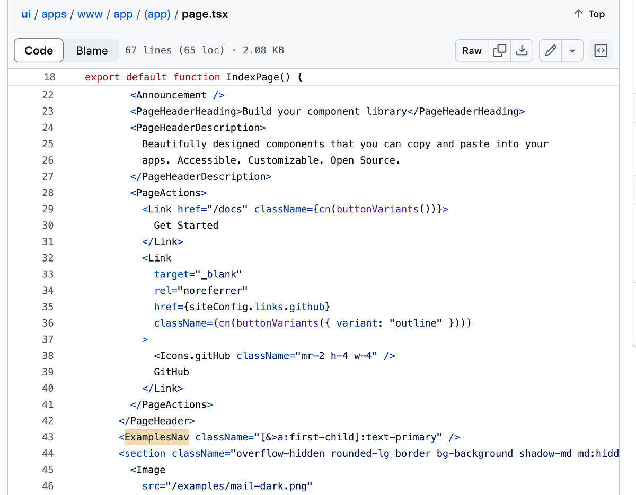Download the page.tsx file

pos(522,50)
